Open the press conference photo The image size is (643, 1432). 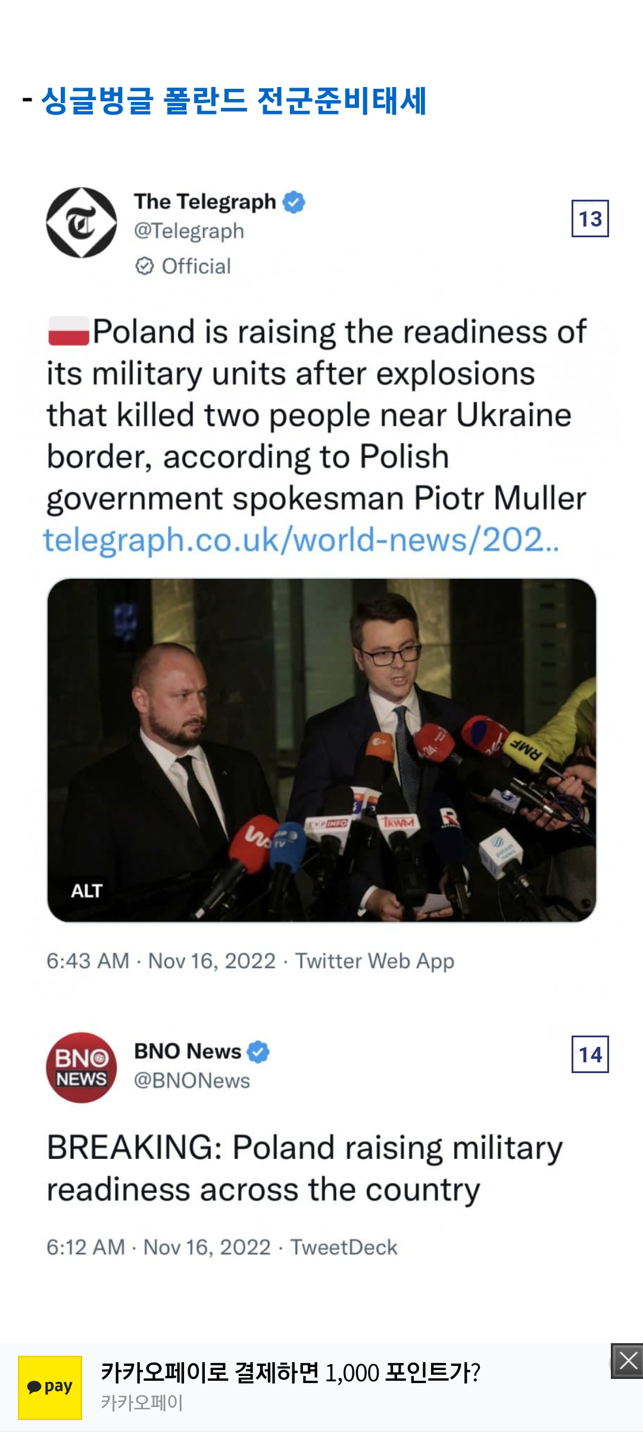tap(321, 750)
